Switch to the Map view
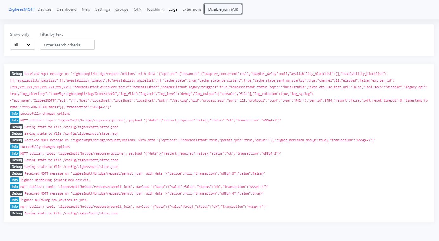The height and width of the screenshot is (241, 439). (x=86, y=9)
